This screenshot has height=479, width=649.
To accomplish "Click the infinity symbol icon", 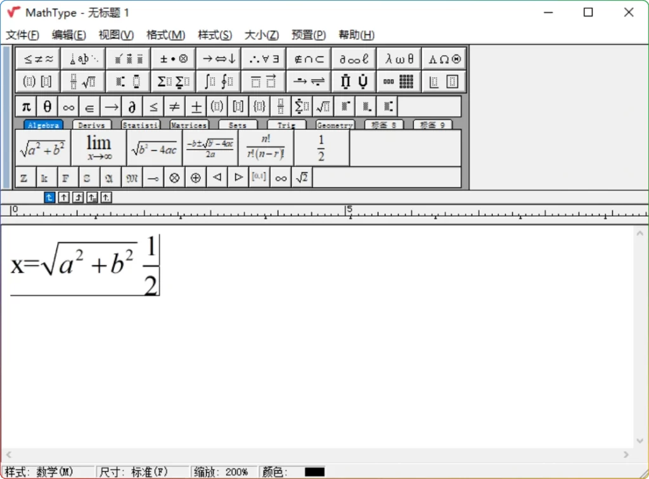I will (68, 106).
